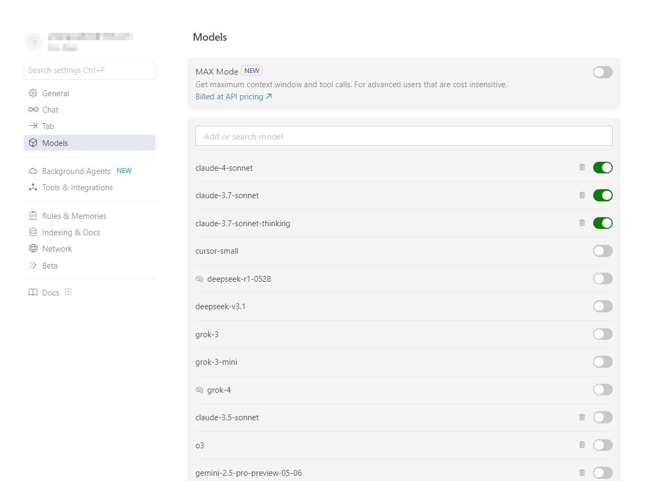Turn off the claude-4-sonnet toggle
This screenshot has height=481, width=646.
603,168
